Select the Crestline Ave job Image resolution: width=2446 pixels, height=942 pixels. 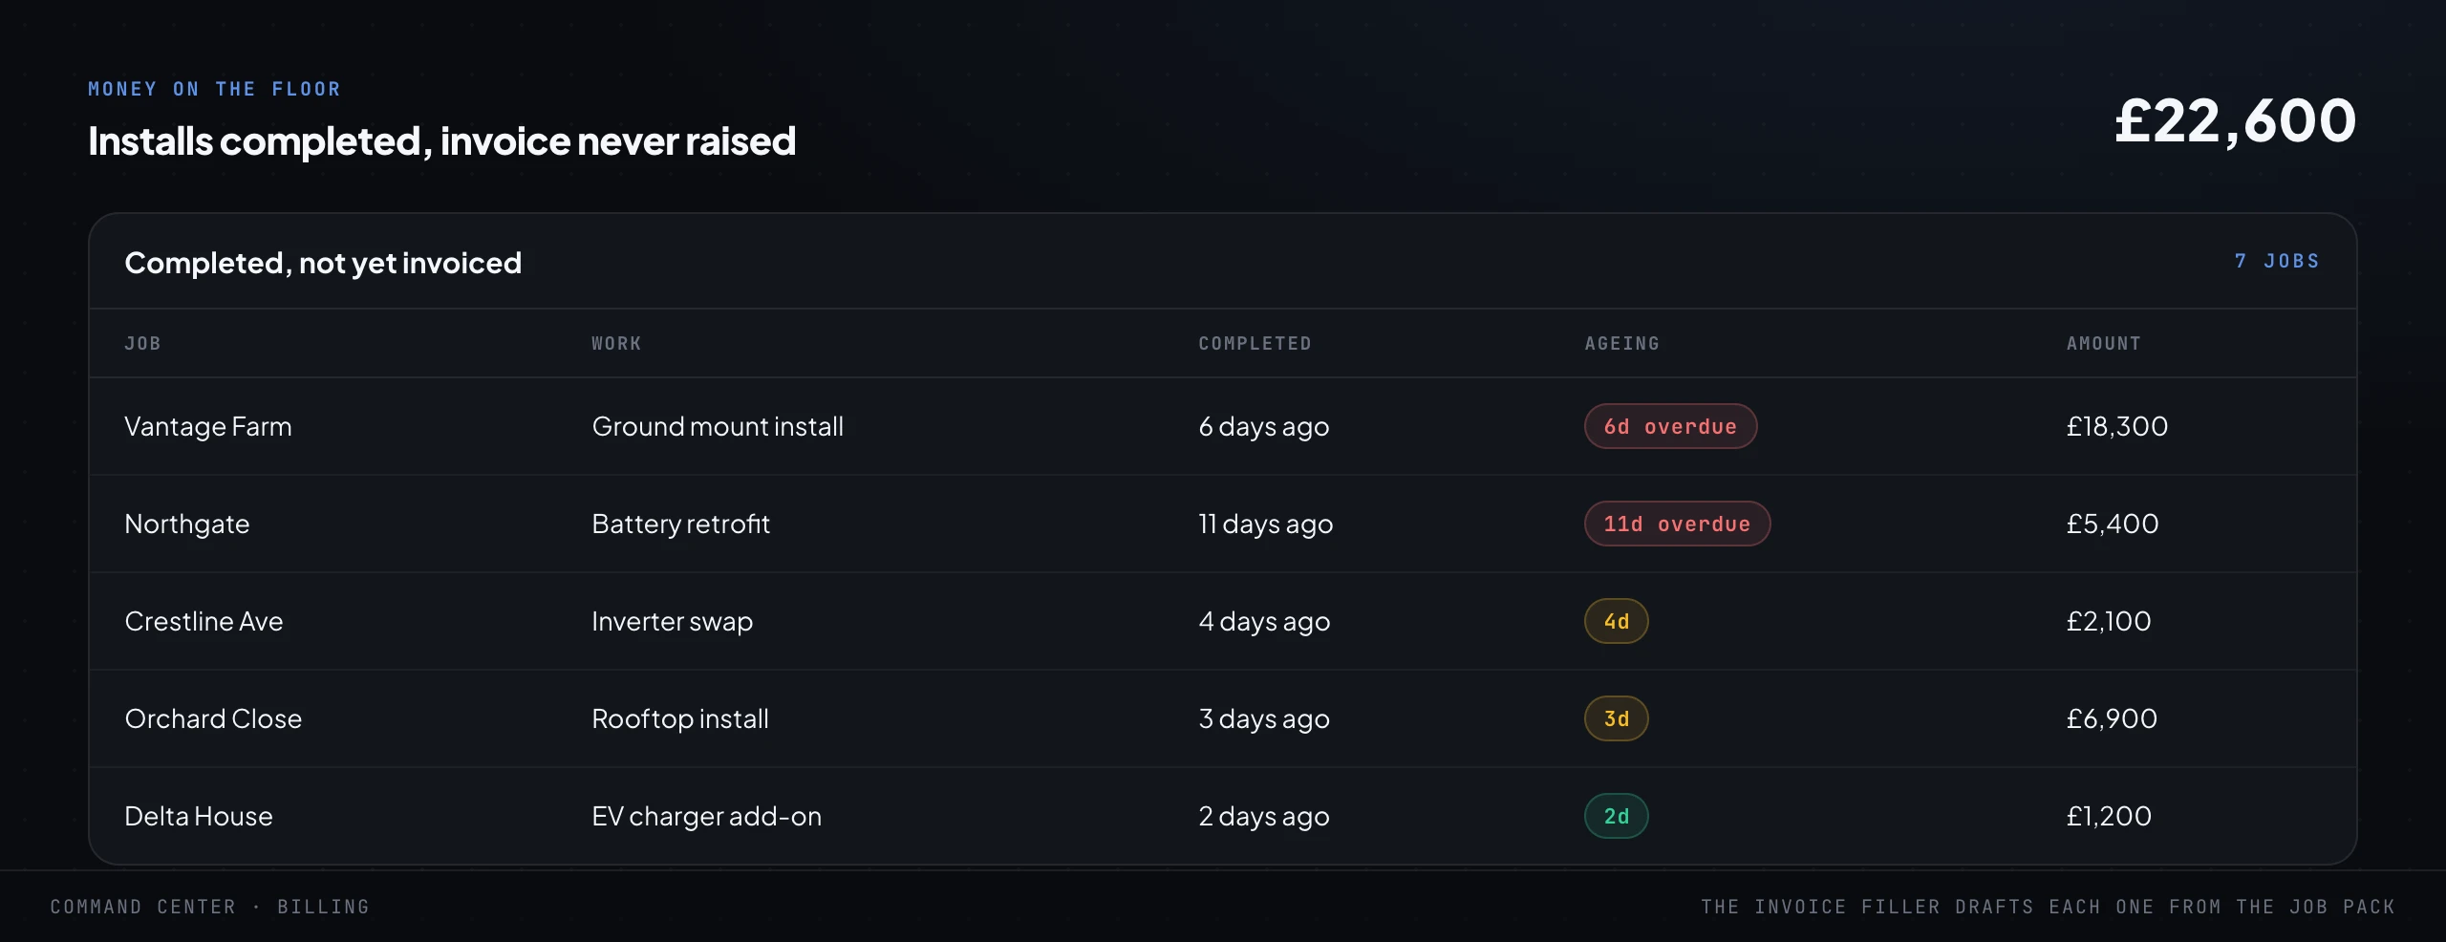tap(1222, 621)
